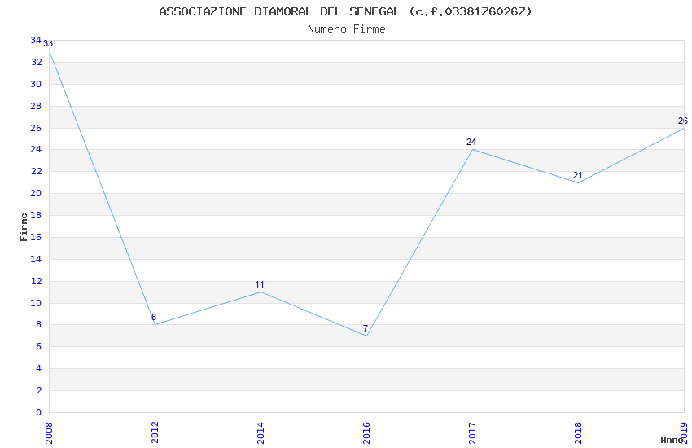This screenshot has height=448, width=692.
Task: Click x-axis year 2012
Action: (x=155, y=433)
